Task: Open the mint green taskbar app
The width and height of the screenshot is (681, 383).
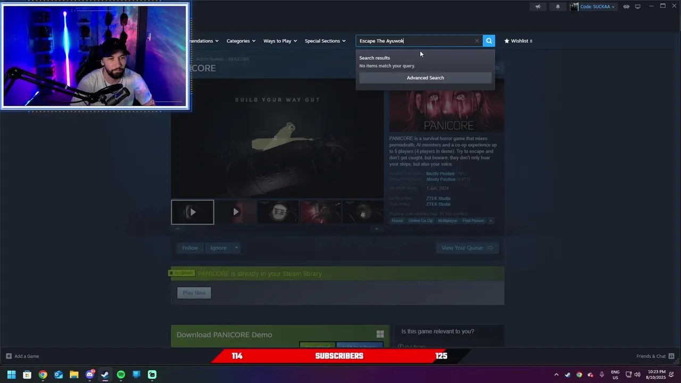Action: (x=152, y=374)
